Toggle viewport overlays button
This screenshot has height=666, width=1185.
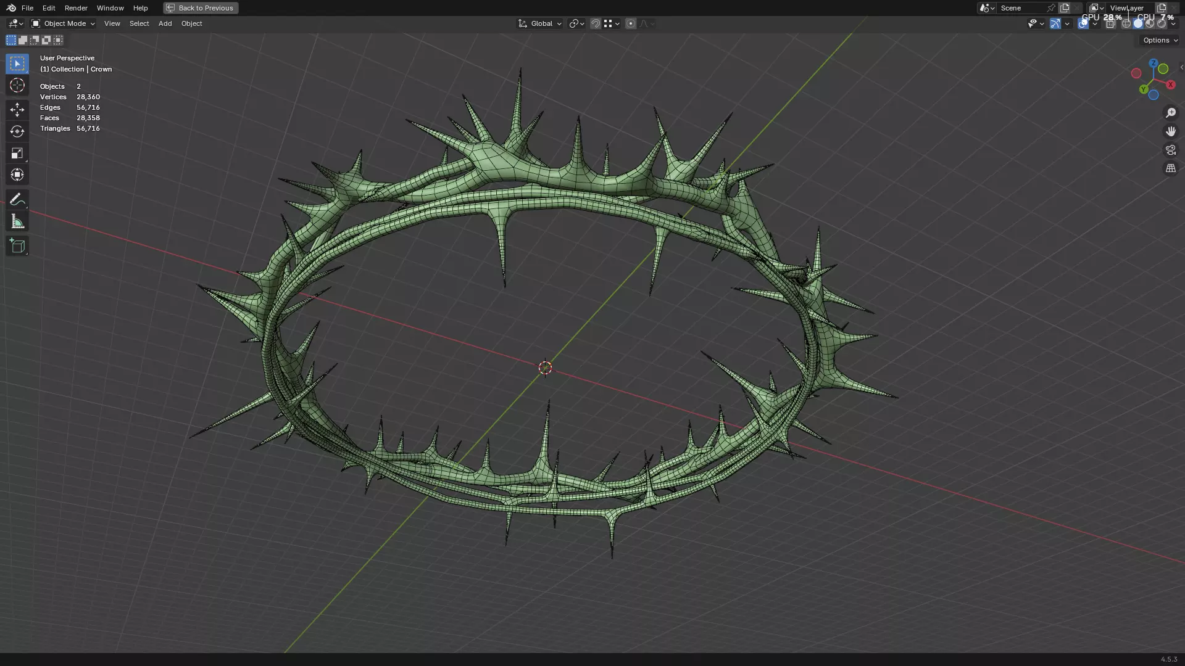pyautogui.click(x=1083, y=23)
